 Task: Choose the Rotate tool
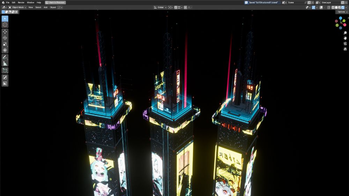pos(5,38)
